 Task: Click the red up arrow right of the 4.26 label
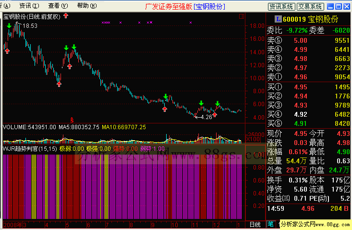[x=215, y=115]
